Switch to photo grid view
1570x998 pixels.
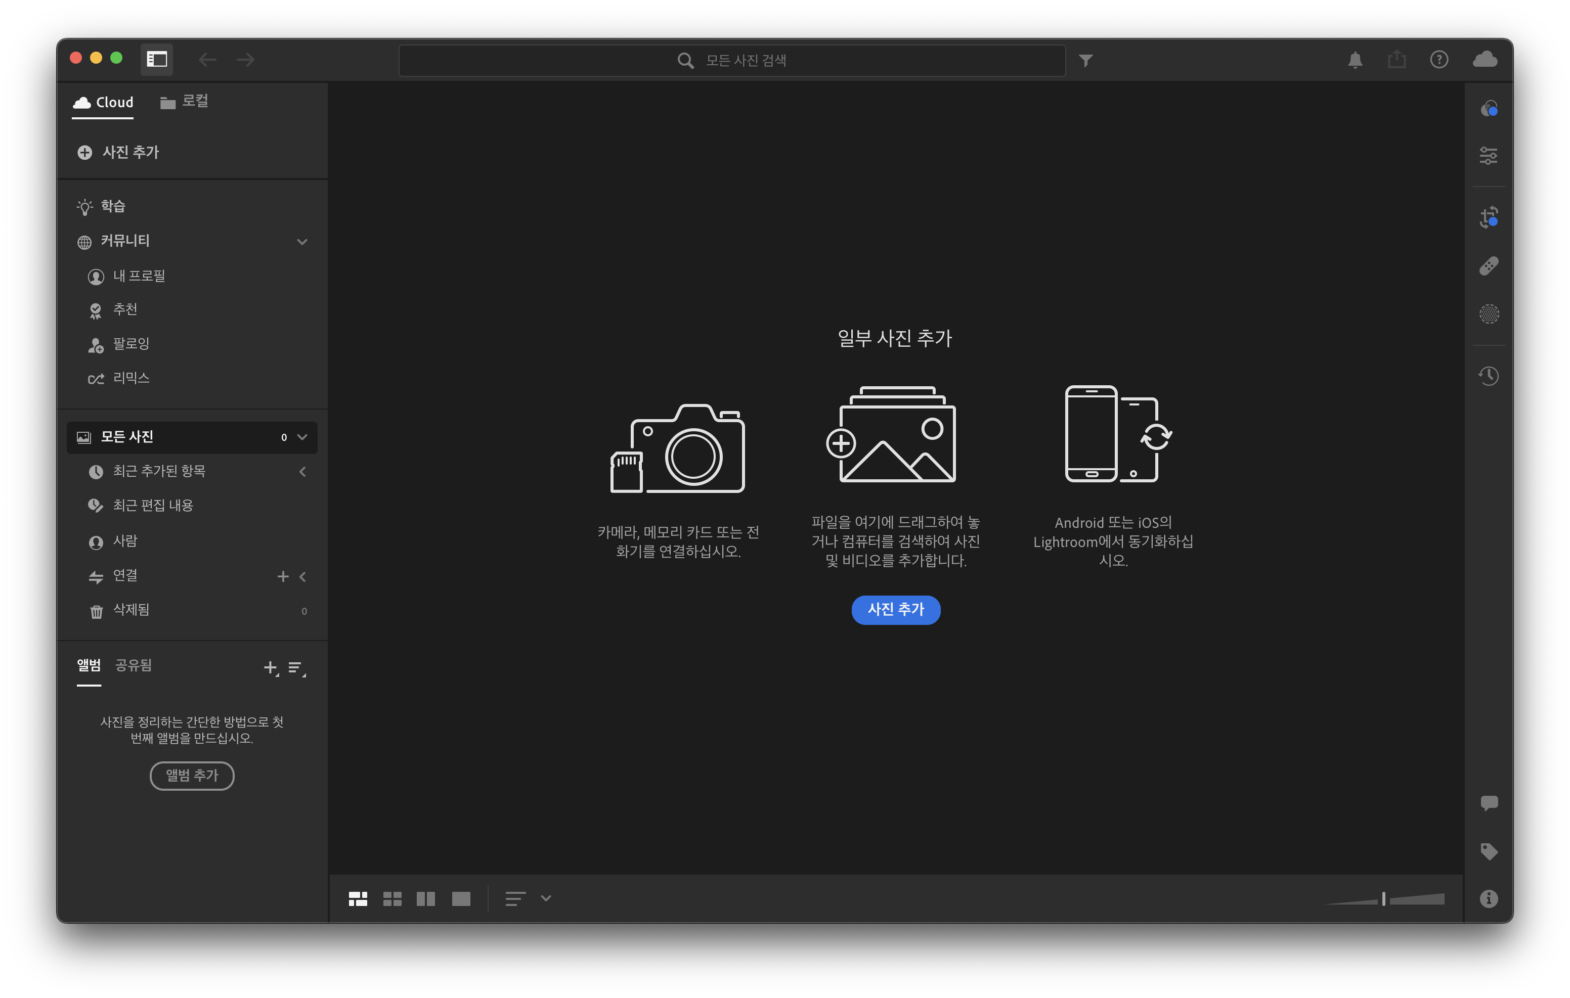coord(358,899)
